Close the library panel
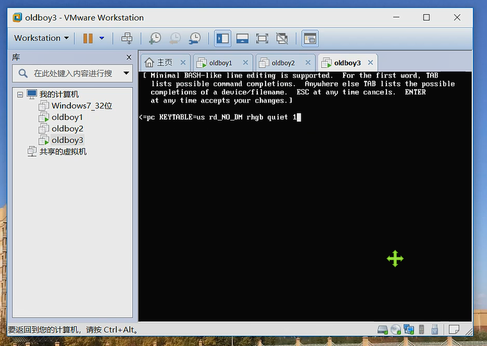The width and height of the screenshot is (487, 346). click(129, 57)
